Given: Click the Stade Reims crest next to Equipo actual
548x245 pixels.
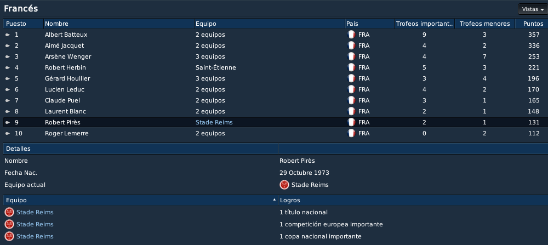Looking at the screenshot, I should pyautogui.click(x=284, y=185).
